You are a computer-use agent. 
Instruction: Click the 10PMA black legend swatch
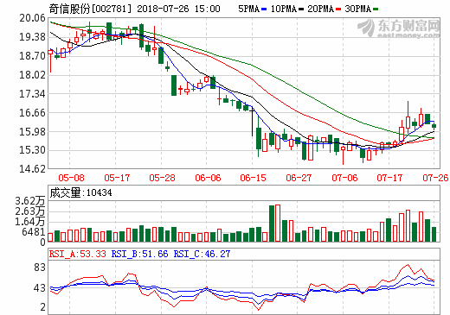[x=301, y=9]
